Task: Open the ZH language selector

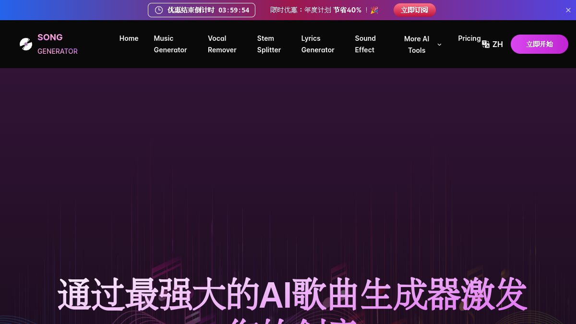Action: (492, 44)
